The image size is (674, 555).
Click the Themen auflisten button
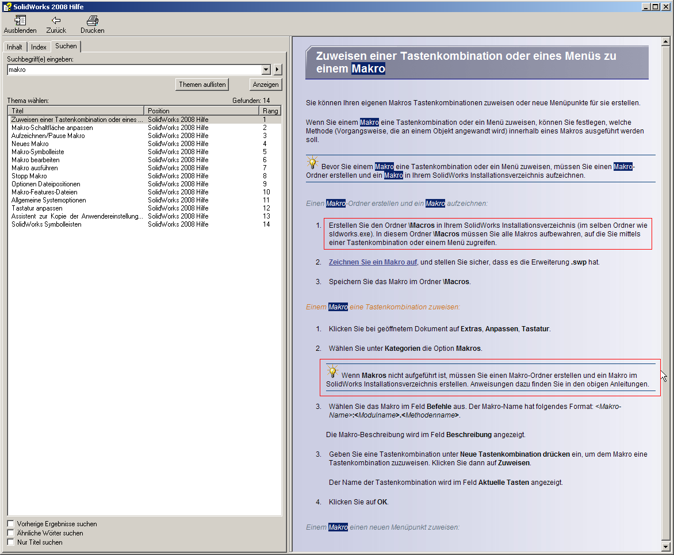[x=202, y=85]
